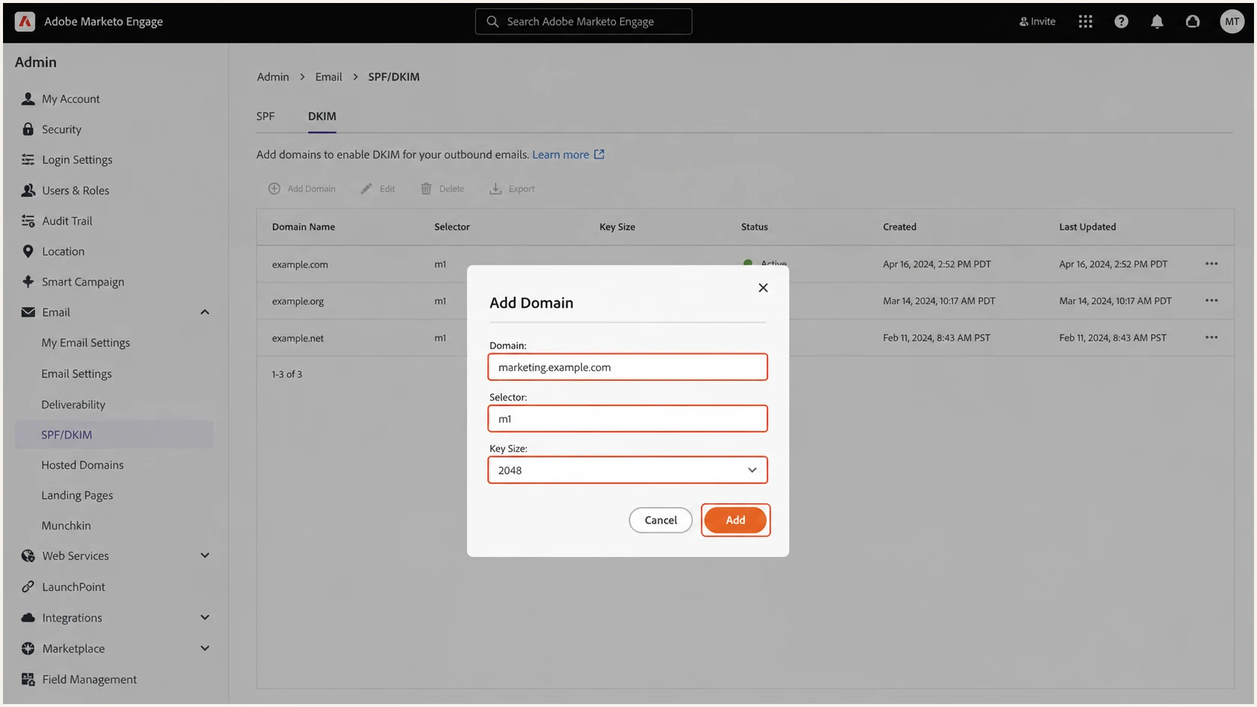1257x707 pixels.
Task: Expand the Web Services section chevron
Action: (x=204, y=555)
